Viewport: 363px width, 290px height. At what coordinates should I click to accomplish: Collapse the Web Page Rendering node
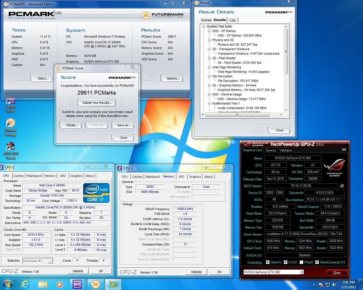point(209,67)
